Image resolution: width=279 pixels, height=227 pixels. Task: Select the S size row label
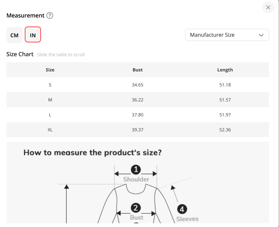click(50, 85)
